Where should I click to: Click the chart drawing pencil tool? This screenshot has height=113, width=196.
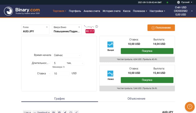click(65, 112)
